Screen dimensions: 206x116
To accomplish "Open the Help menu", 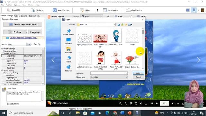I will (37, 5).
